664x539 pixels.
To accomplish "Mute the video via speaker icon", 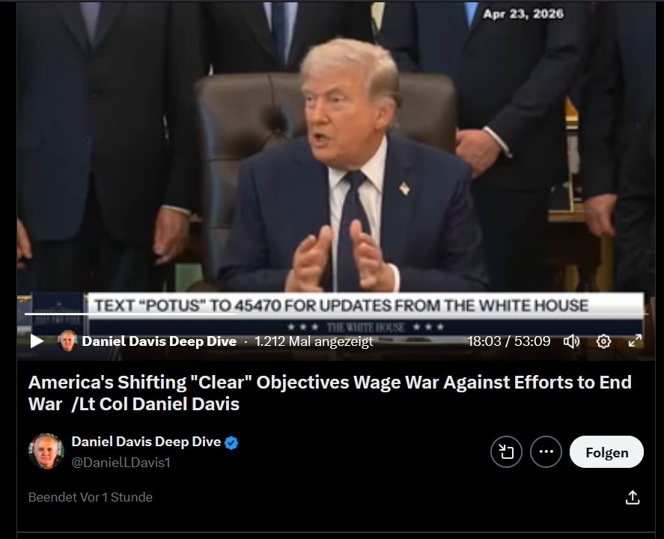I will 571,341.
